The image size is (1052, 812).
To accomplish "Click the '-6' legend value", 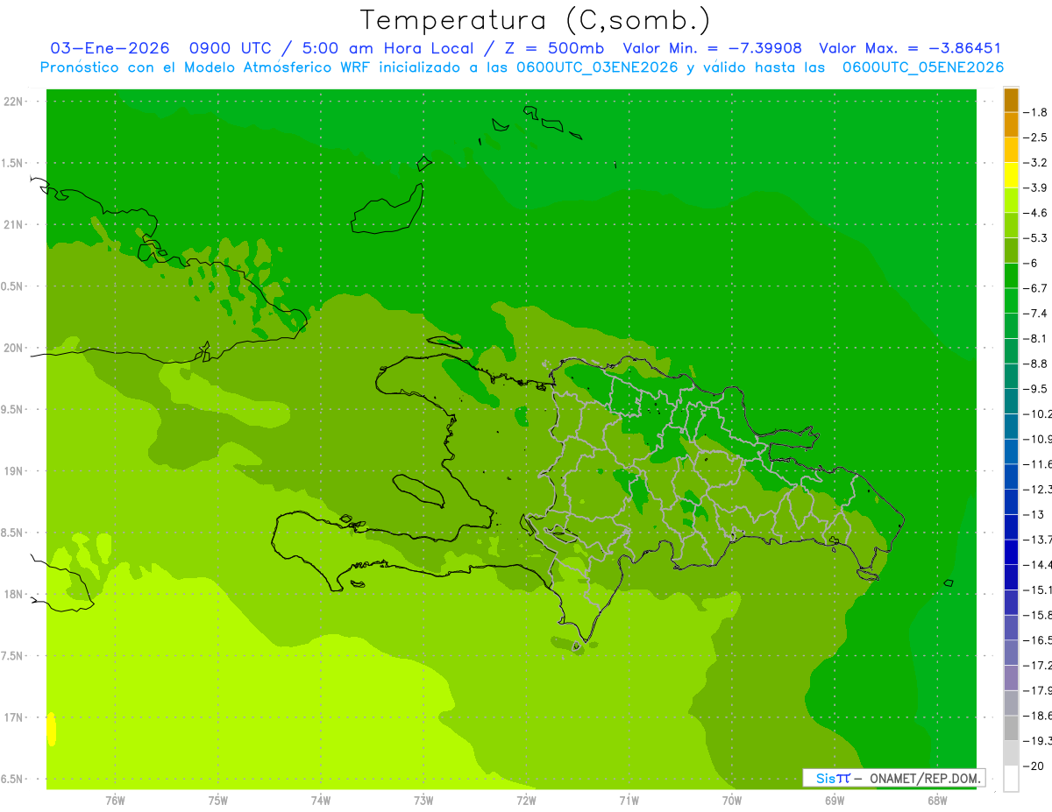I will (1031, 263).
